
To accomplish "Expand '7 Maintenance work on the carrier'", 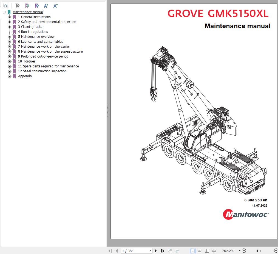I will pos(9,47).
